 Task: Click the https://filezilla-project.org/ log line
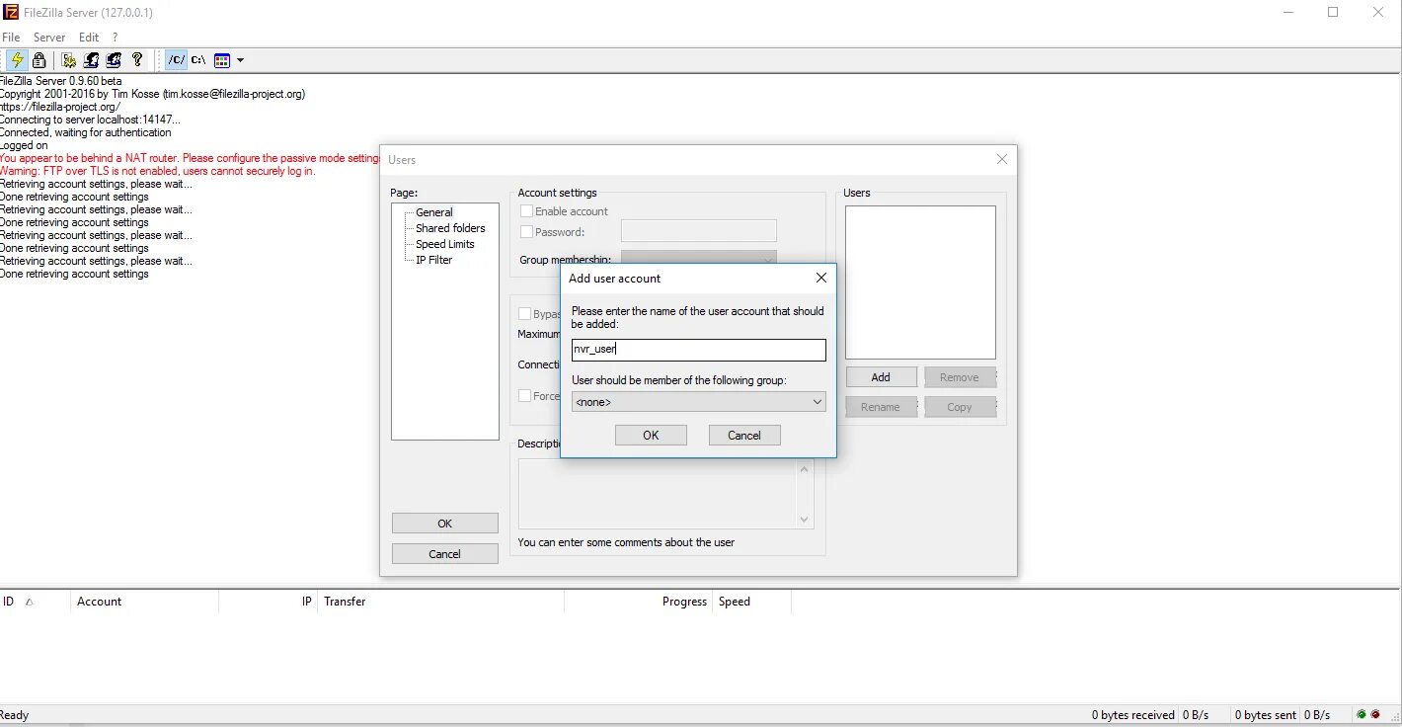[x=60, y=107]
